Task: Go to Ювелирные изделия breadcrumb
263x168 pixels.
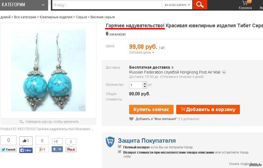Action: (56, 17)
